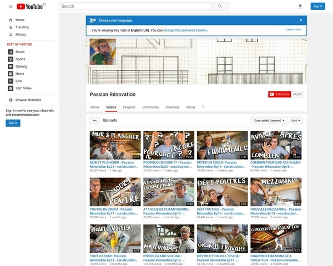Open the Playlists tab
Screen dimensions: 333x266
click(x=129, y=107)
